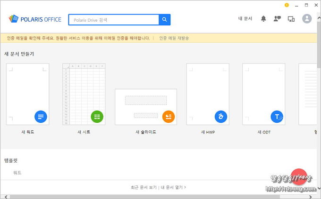The height and width of the screenshot is (199, 321).
Task: Click 최근 문서 보기 | 내 문서 열기 link
Action: click(x=158, y=187)
